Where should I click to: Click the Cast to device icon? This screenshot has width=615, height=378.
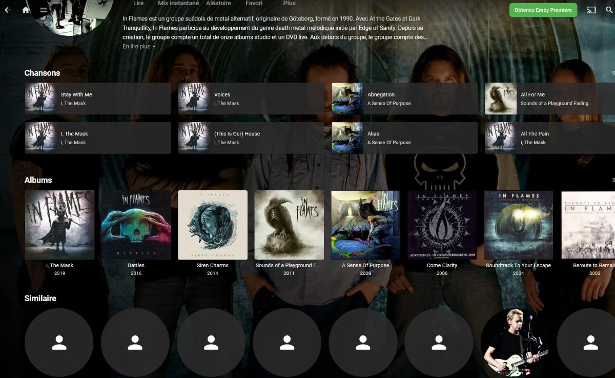591,10
